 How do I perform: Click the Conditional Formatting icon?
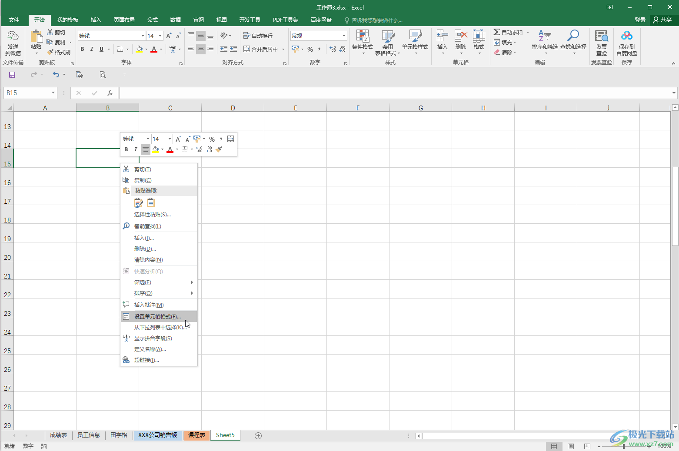coord(363,36)
